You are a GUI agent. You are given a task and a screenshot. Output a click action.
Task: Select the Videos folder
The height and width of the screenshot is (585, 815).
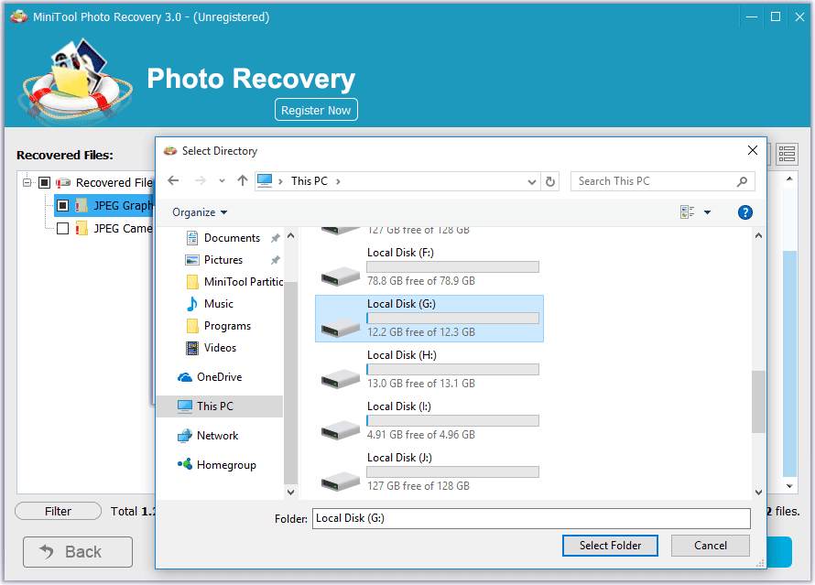point(220,348)
